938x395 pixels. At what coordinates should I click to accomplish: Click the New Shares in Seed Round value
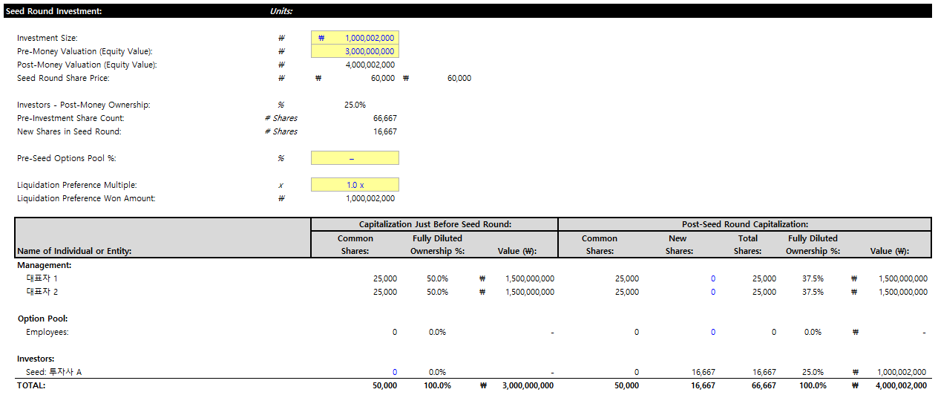click(384, 131)
